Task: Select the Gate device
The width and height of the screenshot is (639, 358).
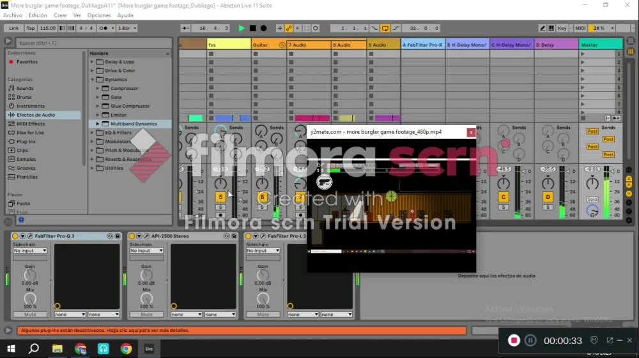Action: 116,97
